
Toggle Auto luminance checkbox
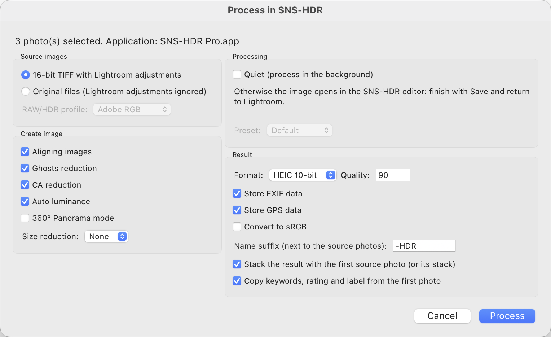[x=25, y=201]
